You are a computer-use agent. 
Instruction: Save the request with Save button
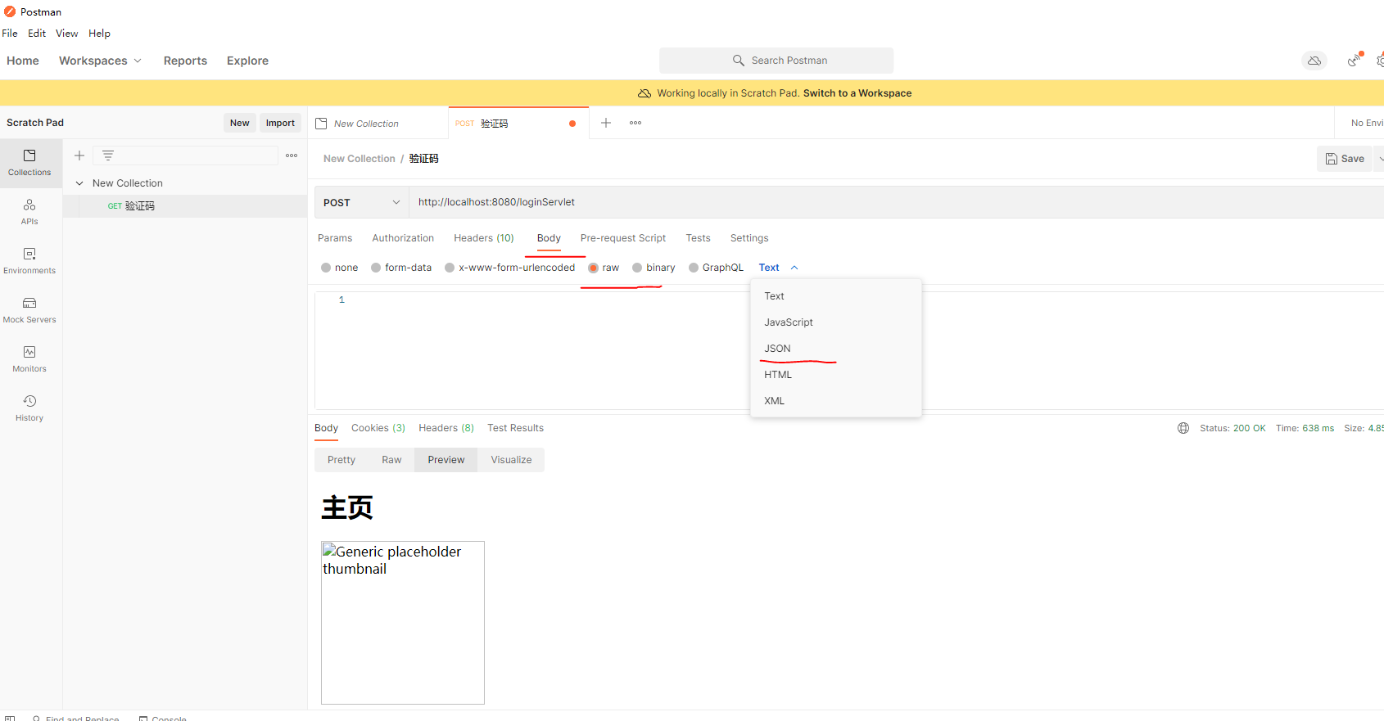pos(1345,159)
